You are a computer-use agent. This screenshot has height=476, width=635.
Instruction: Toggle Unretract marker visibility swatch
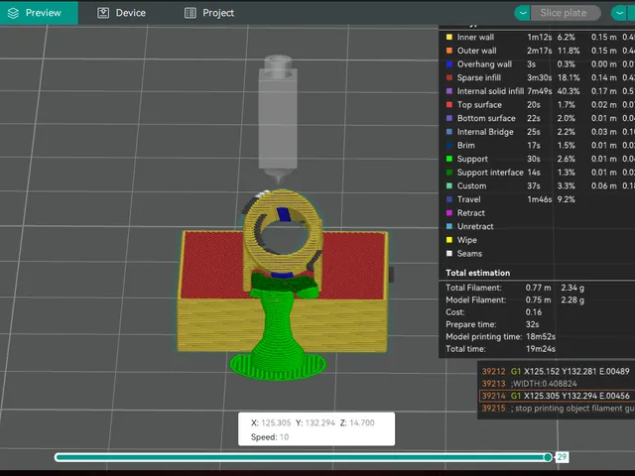(449, 226)
